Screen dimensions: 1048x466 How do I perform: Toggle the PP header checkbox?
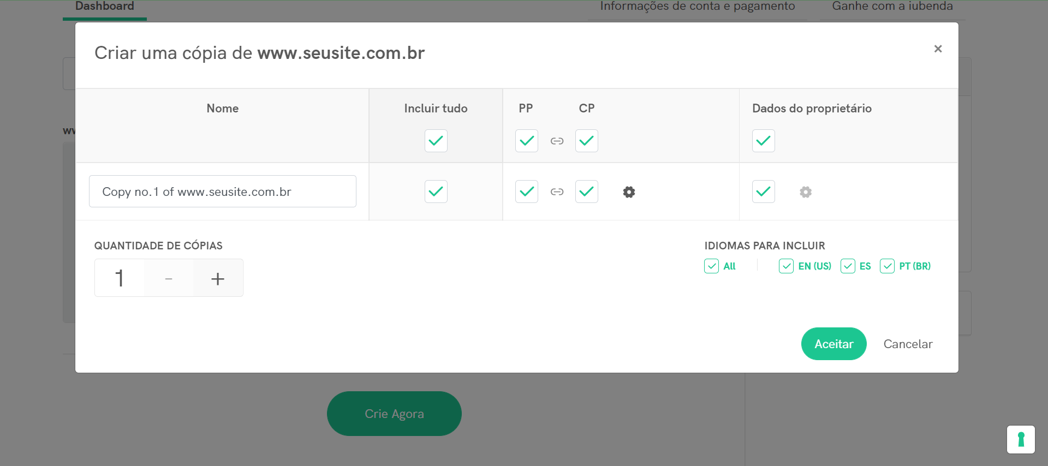point(526,141)
